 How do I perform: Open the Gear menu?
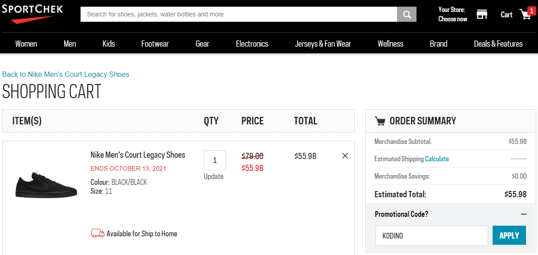(x=202, y=44)
